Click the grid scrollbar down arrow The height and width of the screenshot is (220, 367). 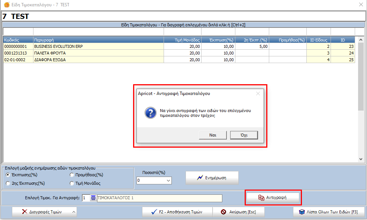point(361,159)
